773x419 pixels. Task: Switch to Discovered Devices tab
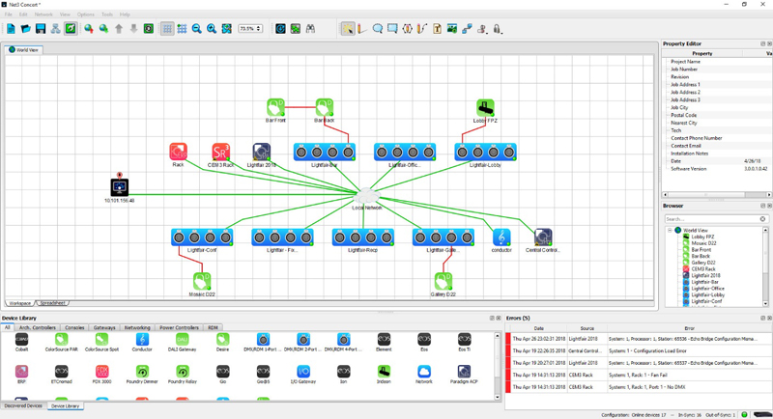click(x=23, y=405)
